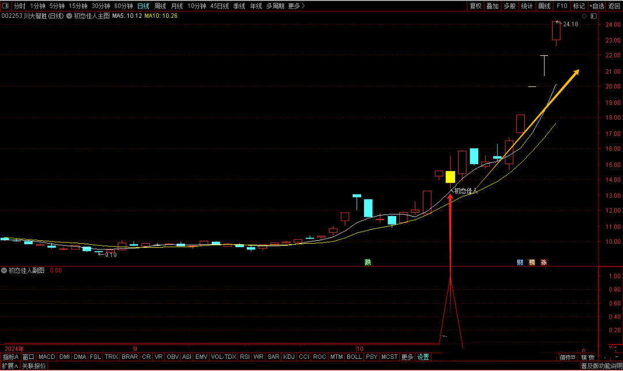Click the diamond icon near top-right of chart
Screen dimensions: 623x371
coord(584,17)
